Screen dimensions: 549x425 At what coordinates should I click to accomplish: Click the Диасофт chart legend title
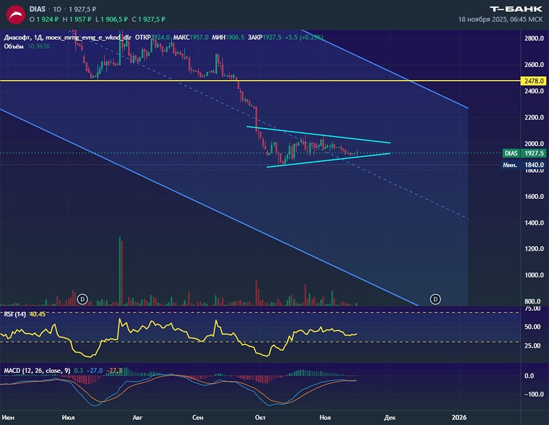(x=68, y=37)
